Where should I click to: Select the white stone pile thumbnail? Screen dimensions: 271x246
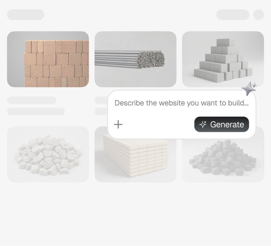(x=48, y=154)
